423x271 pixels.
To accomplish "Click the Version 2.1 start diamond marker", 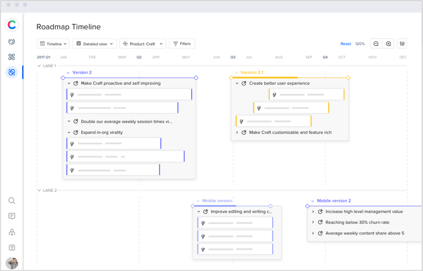I will pos(231,78).
